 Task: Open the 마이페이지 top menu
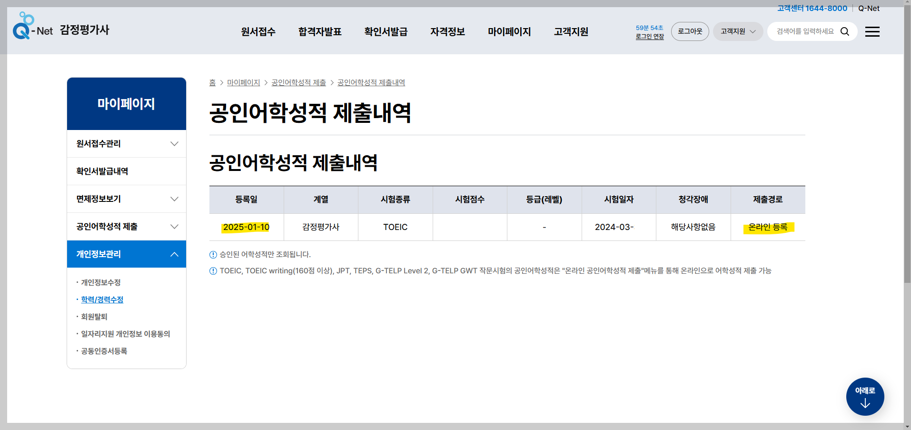(x=509, y=31)
